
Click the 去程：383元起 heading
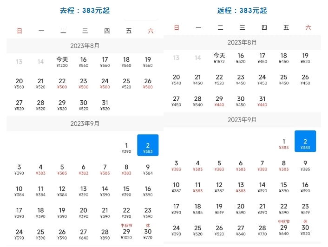[x=85, y=10]
